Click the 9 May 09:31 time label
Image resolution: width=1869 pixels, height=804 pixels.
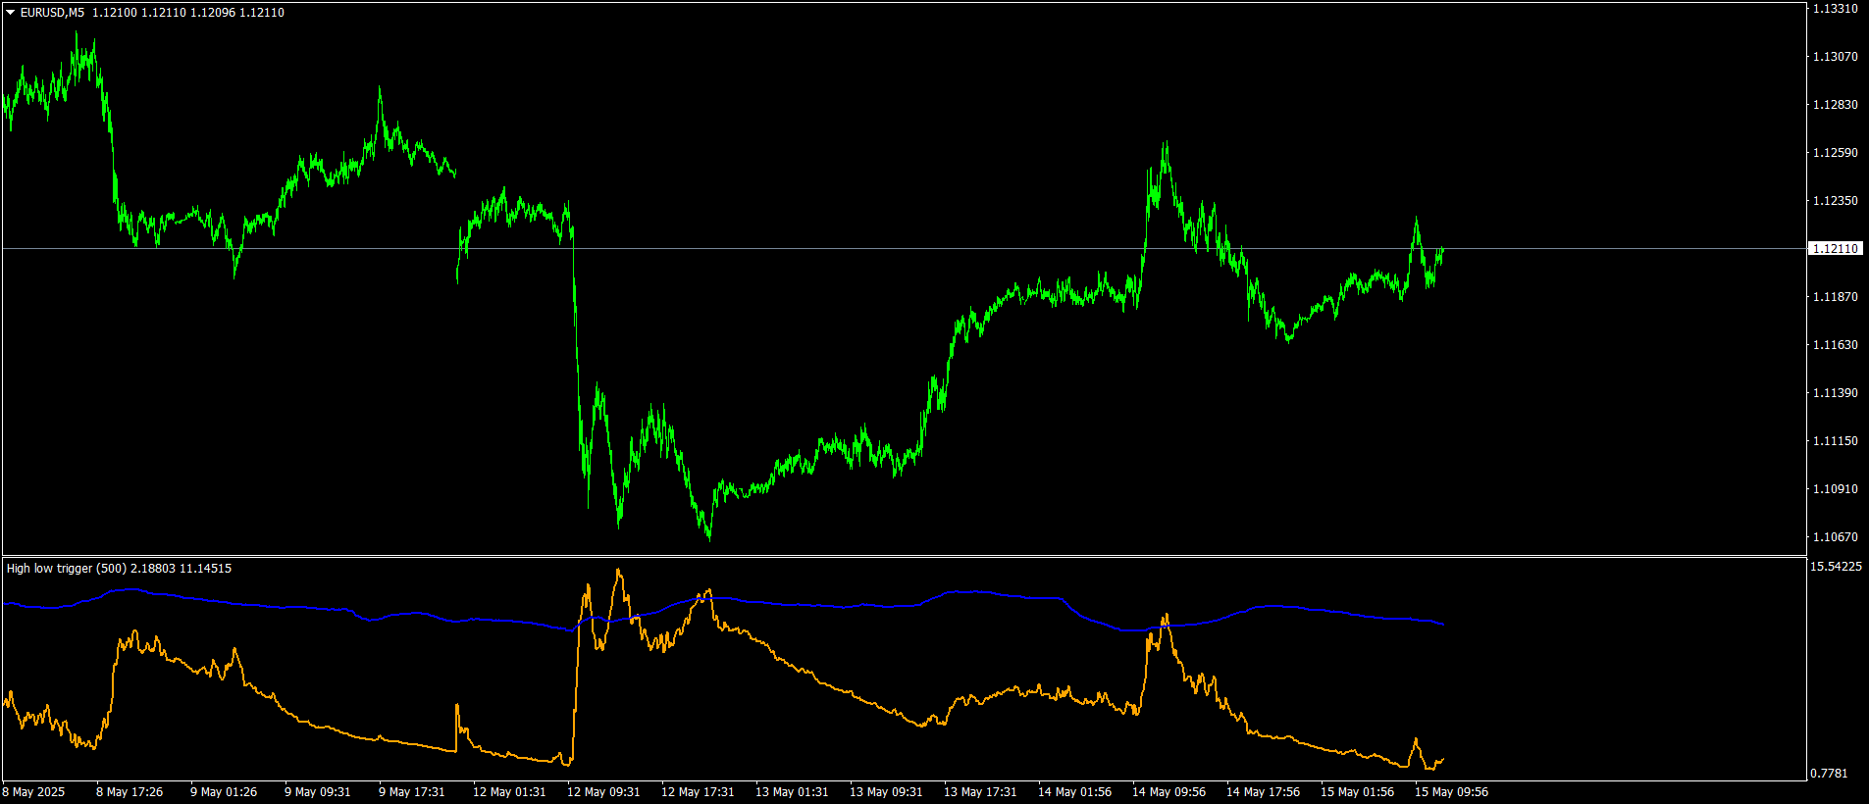318,792
